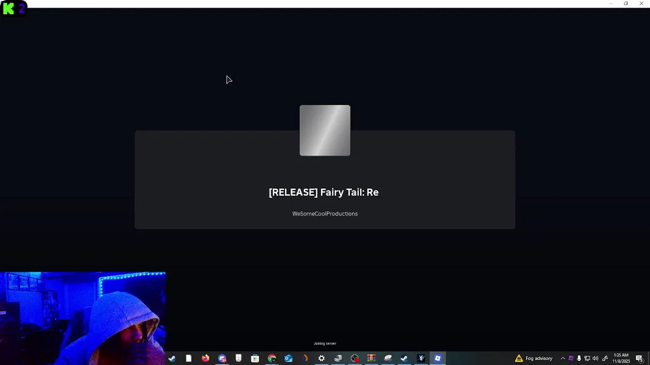Expand hidden system tray icons chevron

point(563,358)
